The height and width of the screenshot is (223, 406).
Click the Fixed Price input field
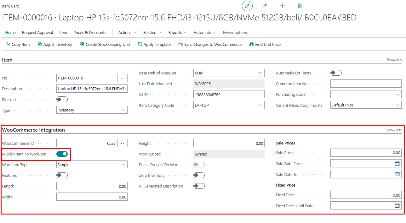coord(366,195)
